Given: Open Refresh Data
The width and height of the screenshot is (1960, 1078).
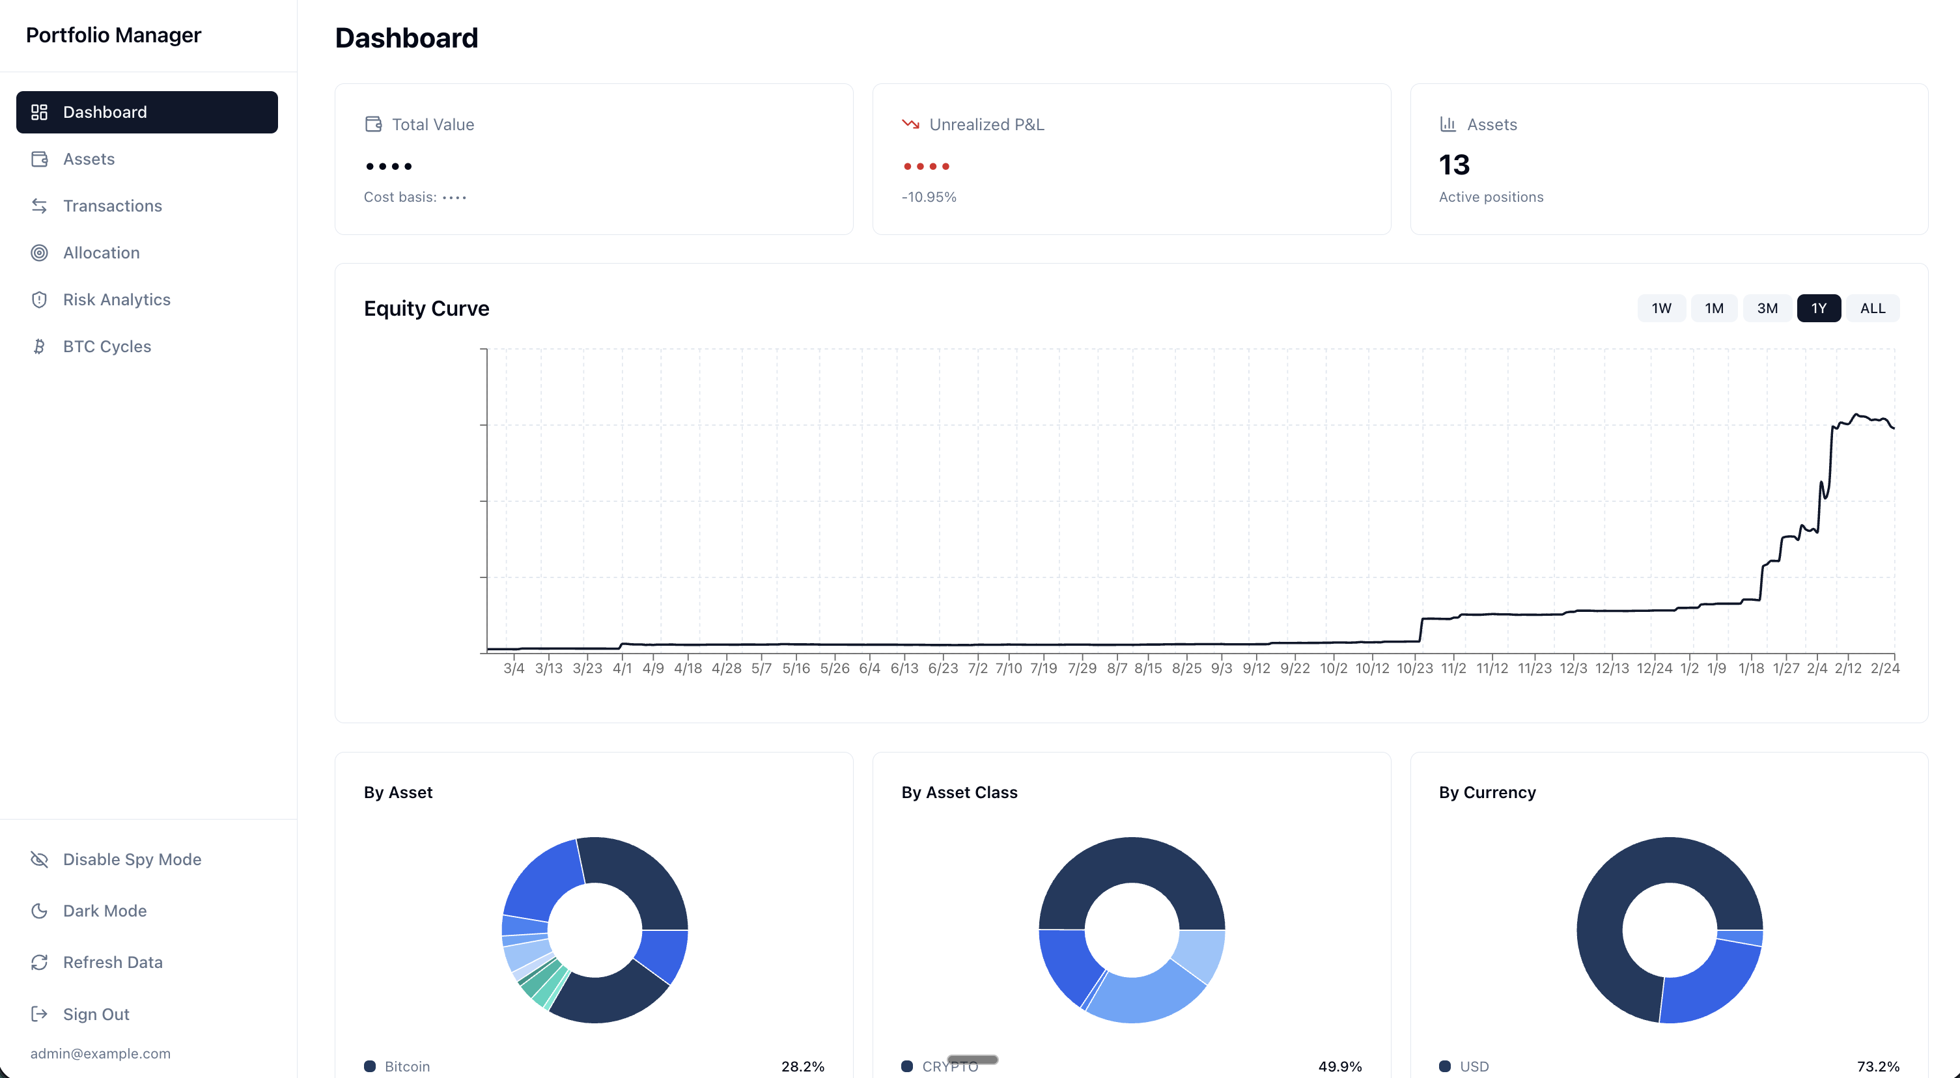Looking at the screenshot, I should point(113,961).
